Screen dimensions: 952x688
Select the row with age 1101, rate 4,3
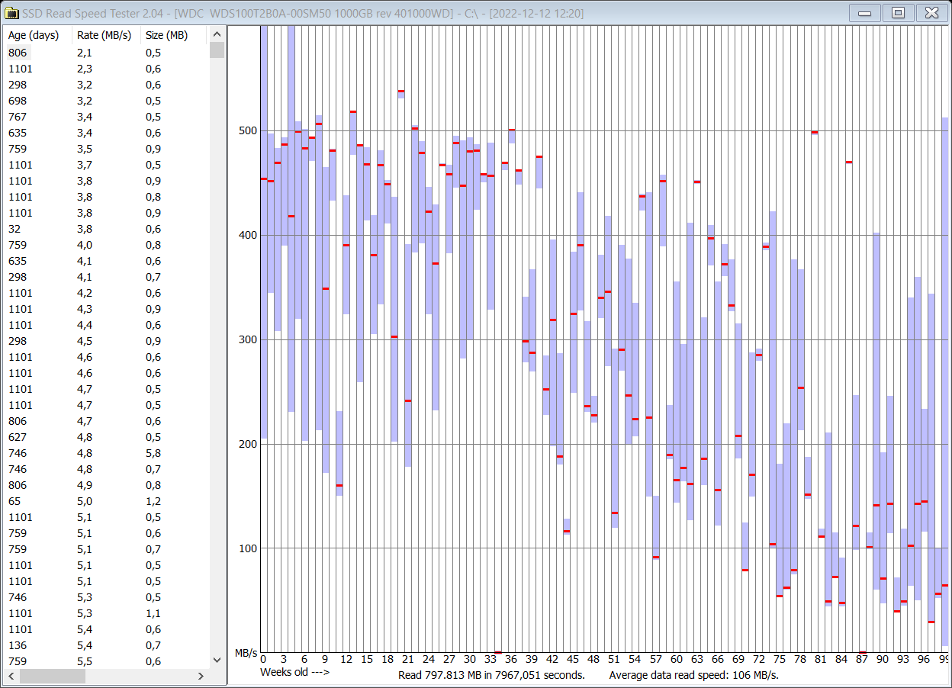(107, 309)
